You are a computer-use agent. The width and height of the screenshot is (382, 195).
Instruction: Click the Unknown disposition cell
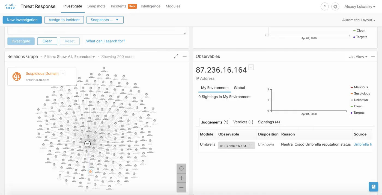pos(266,144)
